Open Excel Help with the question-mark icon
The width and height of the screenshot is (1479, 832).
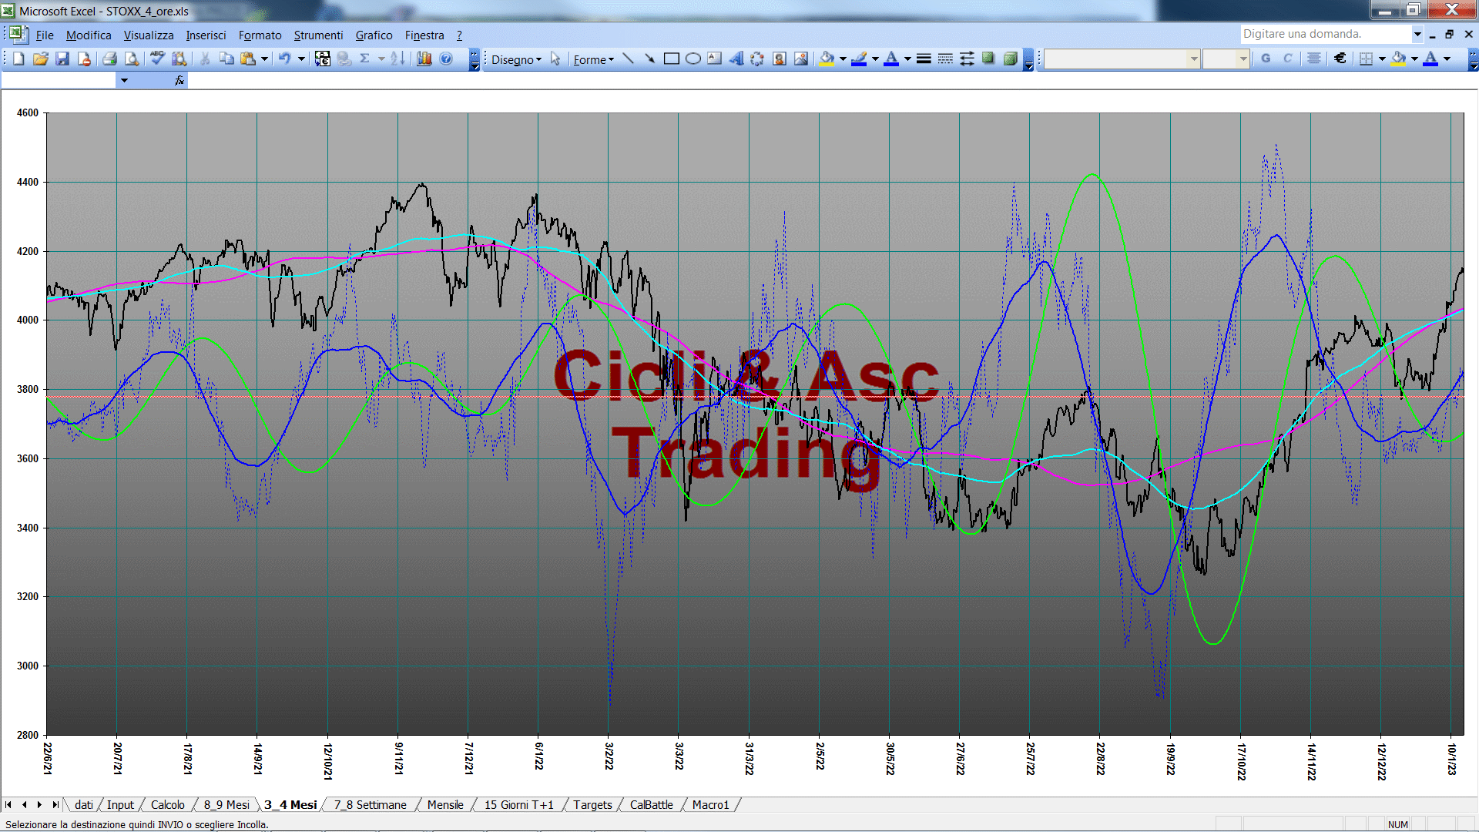(446, 59)
